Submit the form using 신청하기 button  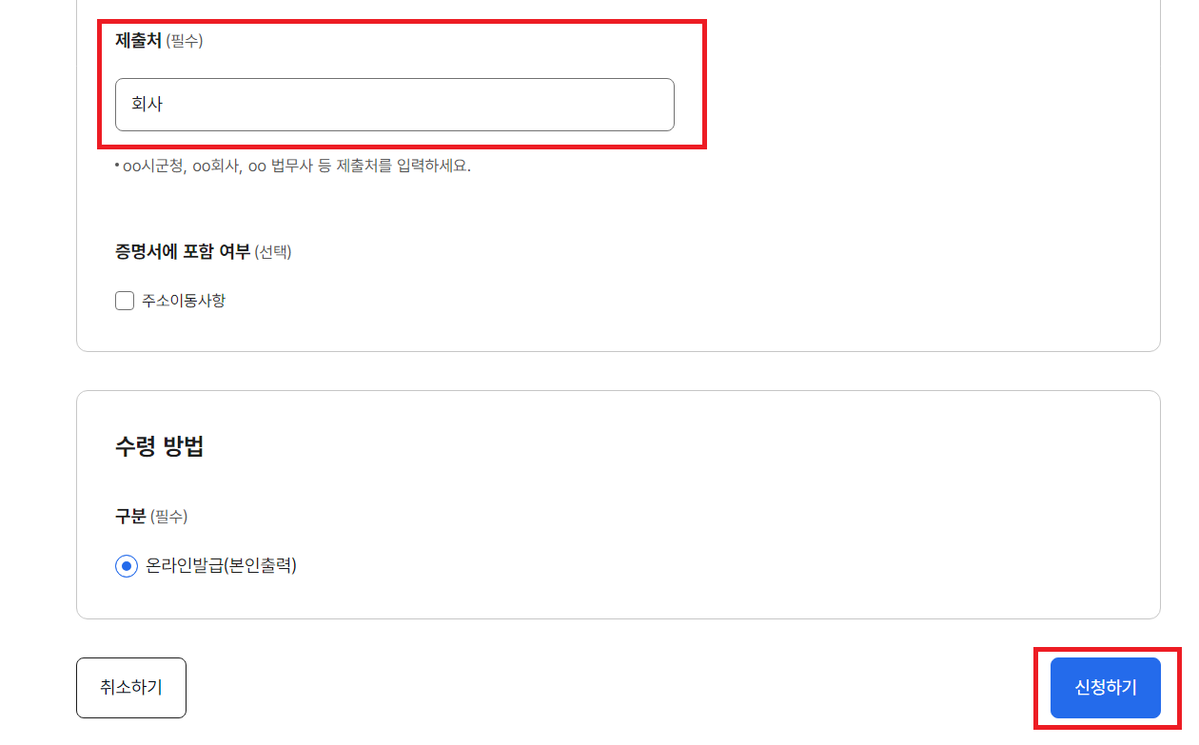[x=1106, y=688]
